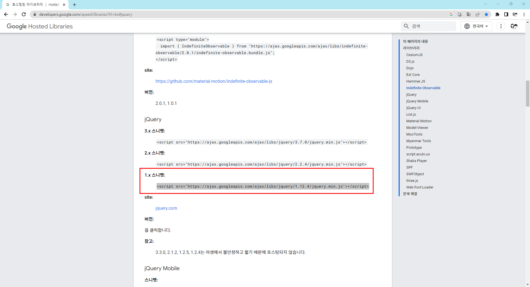Open the 한국어 language dropdown
Viewport: 530px width, 287px height.
pyautogui.click(x=476, y=26)
